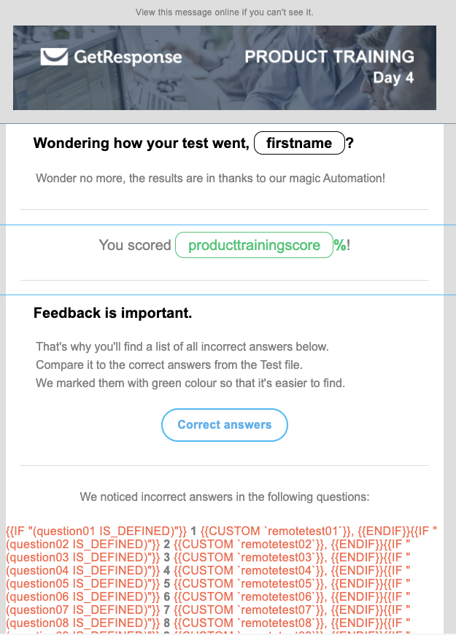Open the 'View this message online' link
This screenshot has height=635, width=456.
pos(224,12)
